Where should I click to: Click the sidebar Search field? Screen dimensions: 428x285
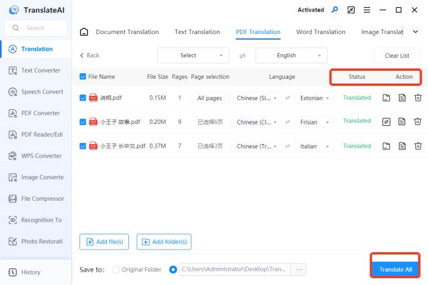(35, 28)
